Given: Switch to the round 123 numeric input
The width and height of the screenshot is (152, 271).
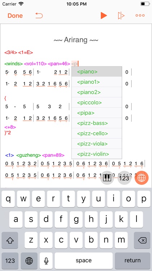Looking at the screenshot, I should 124,178.
